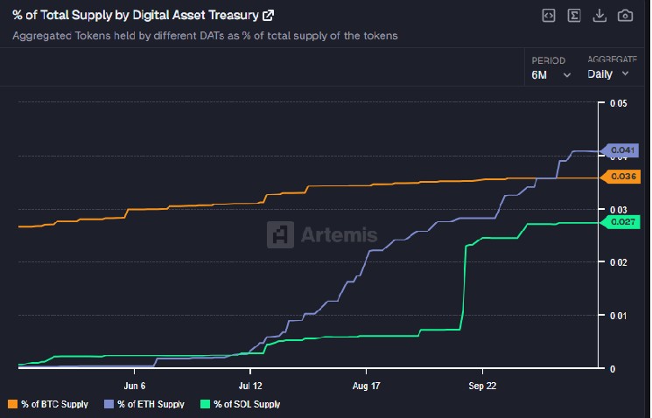Download the chart data
Image resolution: width=652 pixels, height=418 pixels.
click(x=599, y=16)
